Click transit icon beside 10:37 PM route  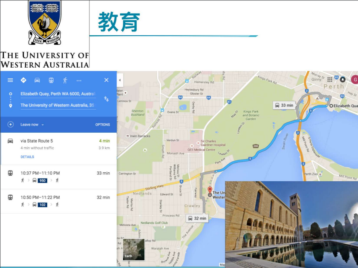coord(10,173)
